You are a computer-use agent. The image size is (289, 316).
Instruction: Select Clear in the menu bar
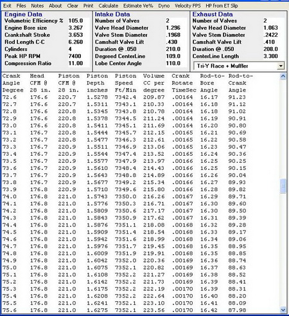click(73, 6)
